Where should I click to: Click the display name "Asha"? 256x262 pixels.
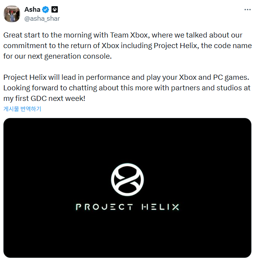coord(32,9)
